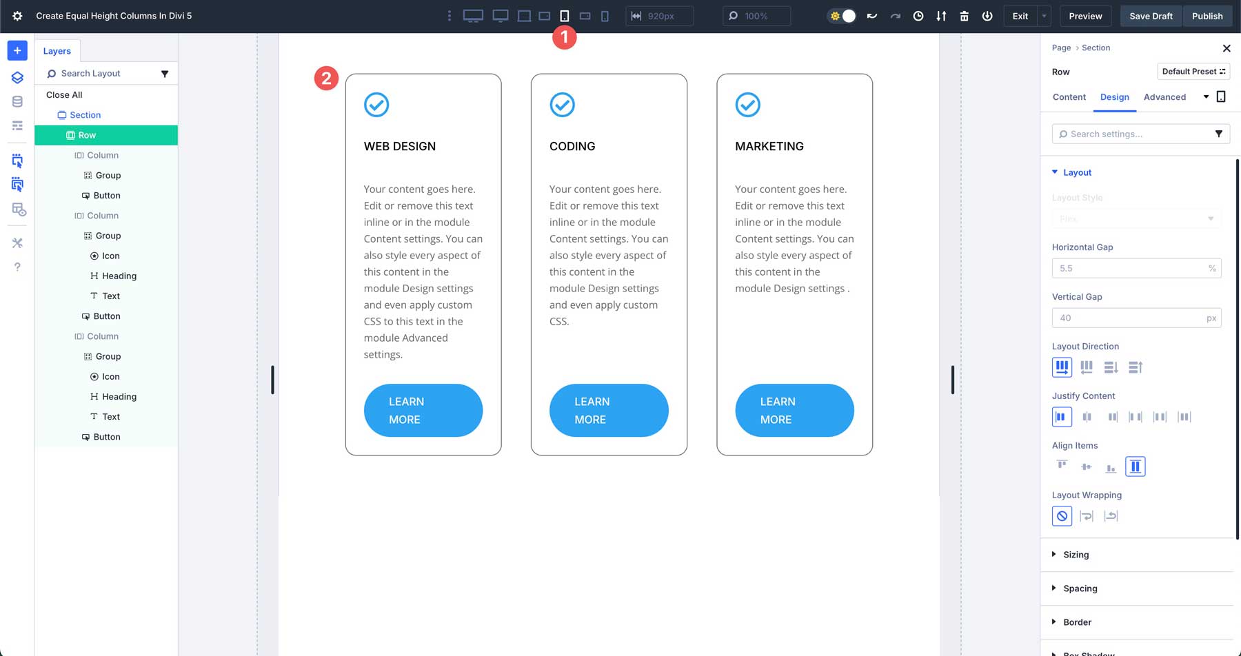This screenshot has height=656, width=1241.
Task: Click the Publish button
Action: 1207,16
